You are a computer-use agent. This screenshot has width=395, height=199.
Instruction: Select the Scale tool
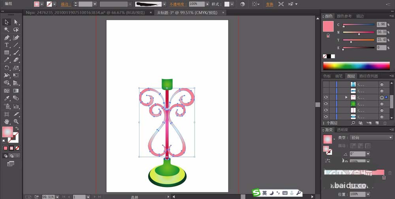(x=16, y=68)
